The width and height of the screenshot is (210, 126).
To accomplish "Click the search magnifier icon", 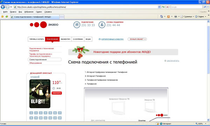I will point(205,7).
